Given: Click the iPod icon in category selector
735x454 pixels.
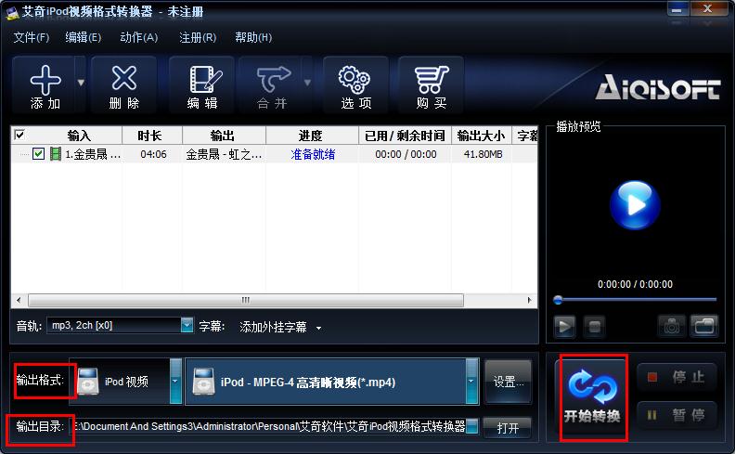Looking at the screenshot, I should (87, 381).
